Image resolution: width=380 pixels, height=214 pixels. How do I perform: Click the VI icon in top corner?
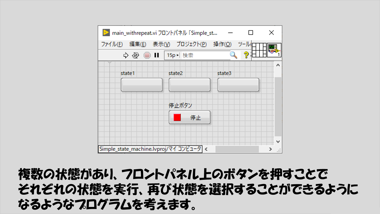(x=274, y=50)
